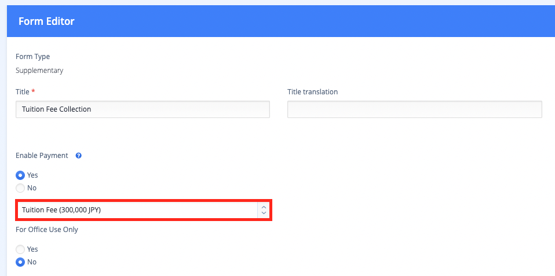
Task: Click the Yes text beside Enable Payment radio
Action: tap(32, 175)
